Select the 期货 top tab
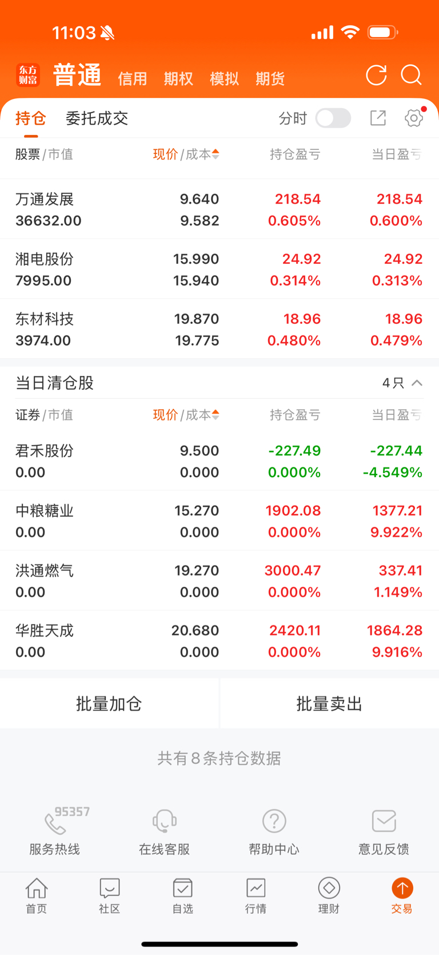 (x=270, y=78)
